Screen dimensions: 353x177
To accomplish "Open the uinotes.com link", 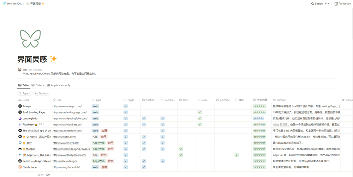I will [x=64, y=136].
